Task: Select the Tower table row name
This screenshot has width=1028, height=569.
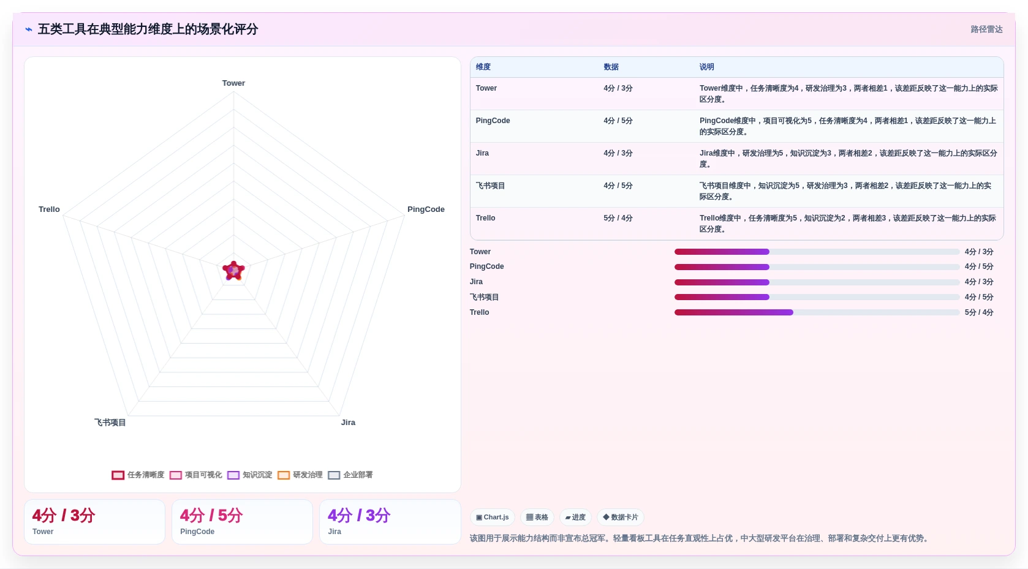Action: (486, 88)
